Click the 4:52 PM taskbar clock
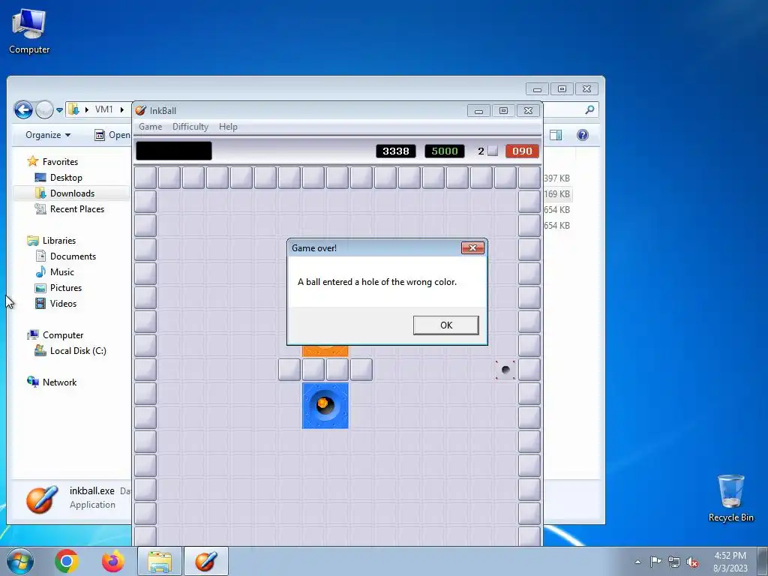This screenshot has height=576, width=768. pyautogui.click(x=730, y=556)
